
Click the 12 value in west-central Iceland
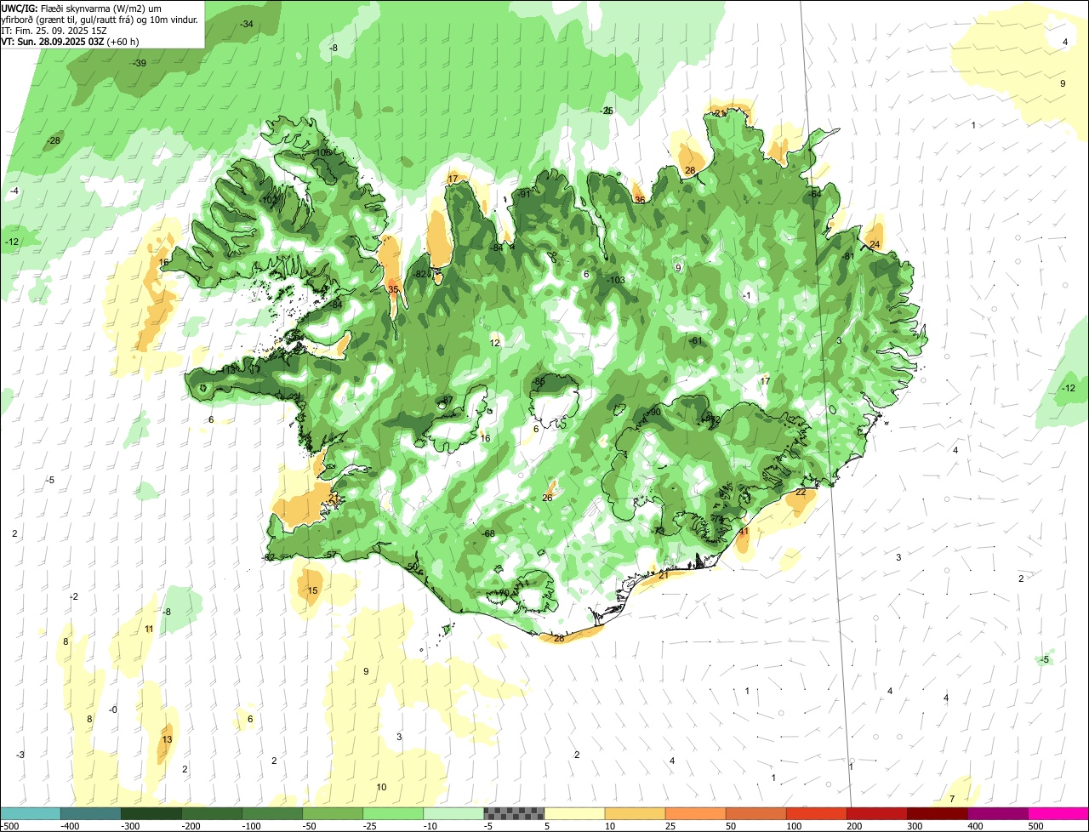click(x=495, y=343)
